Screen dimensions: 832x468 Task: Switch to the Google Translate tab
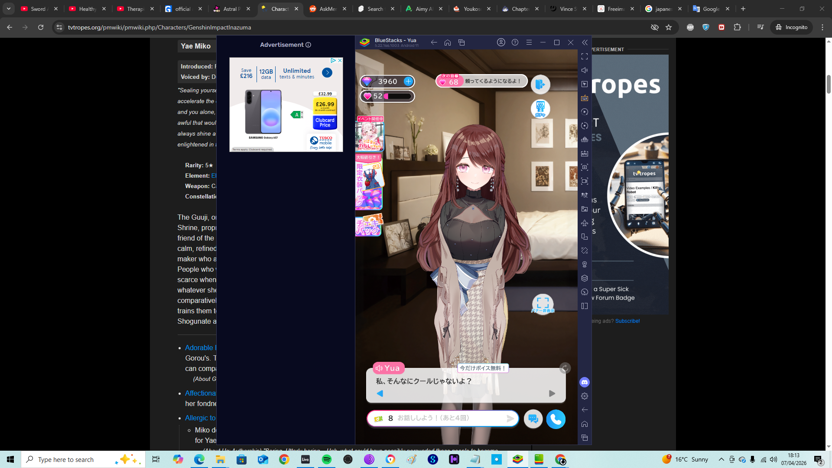(x=711, y=9)
